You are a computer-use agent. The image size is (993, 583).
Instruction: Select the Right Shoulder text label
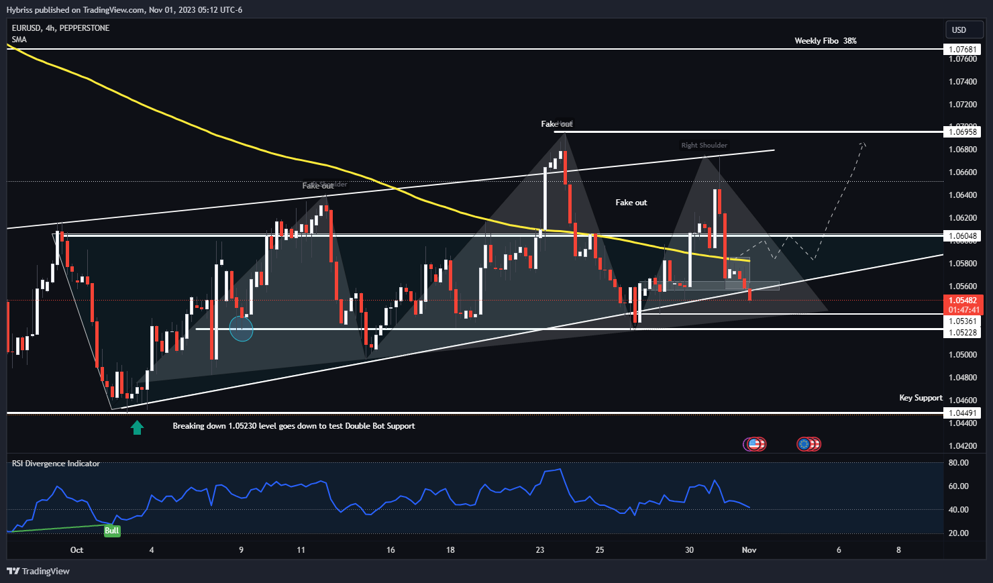pos(704,145)
